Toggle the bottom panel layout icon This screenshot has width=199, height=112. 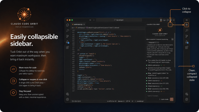click(164, 20)
